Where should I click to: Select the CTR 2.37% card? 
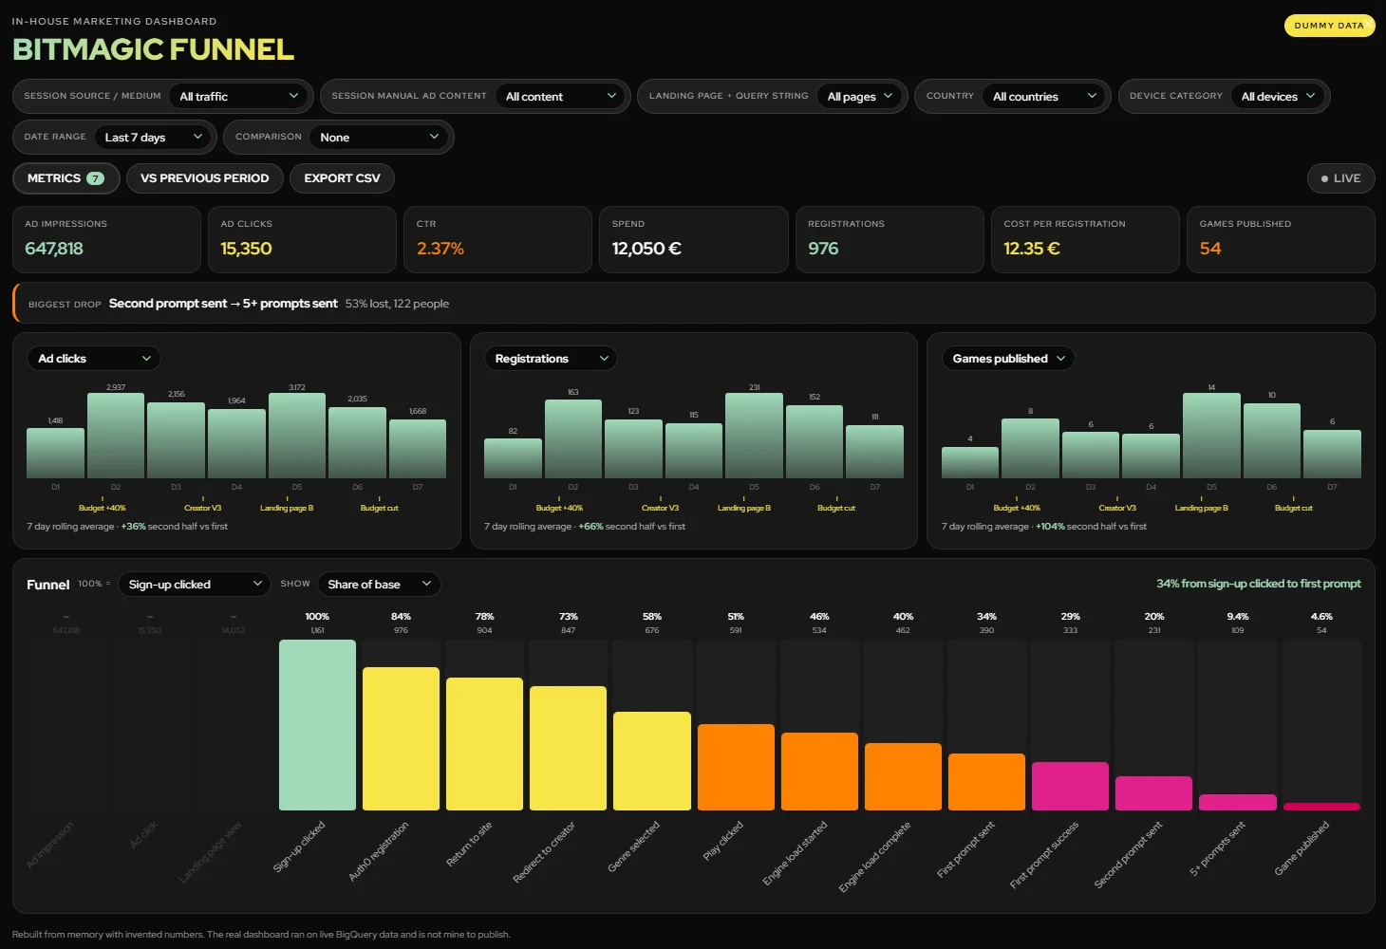pos(497,239)
